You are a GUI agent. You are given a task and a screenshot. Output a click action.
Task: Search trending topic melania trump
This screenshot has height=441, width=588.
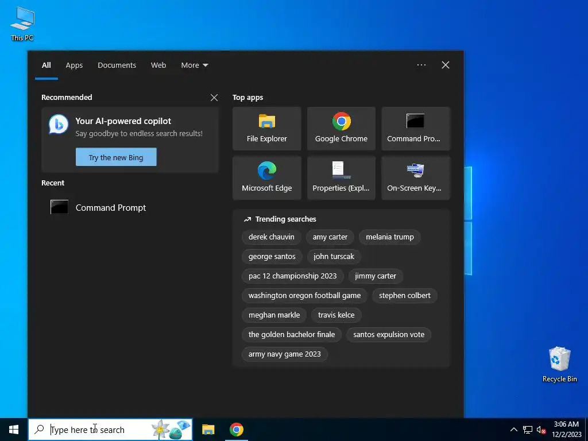390,237
